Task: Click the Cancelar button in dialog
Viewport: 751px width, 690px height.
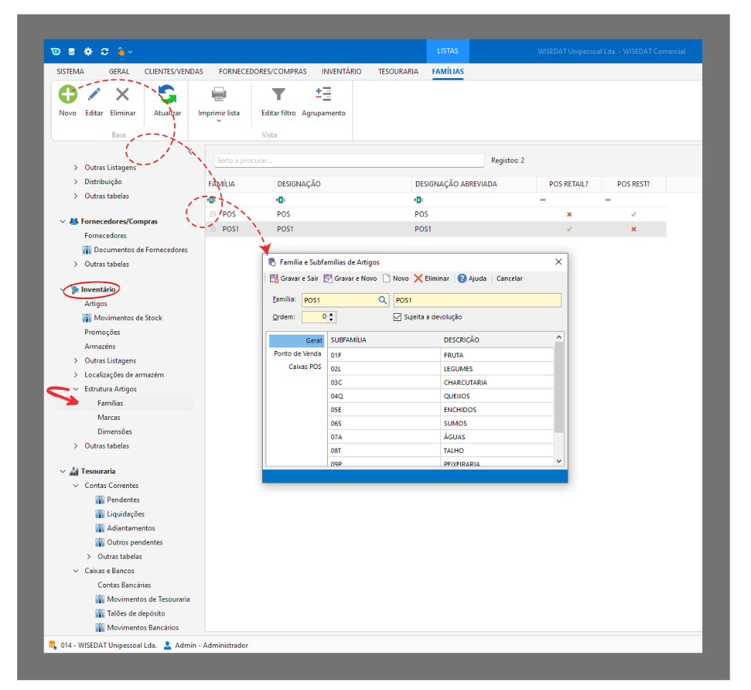Action: tap(509, 278)
